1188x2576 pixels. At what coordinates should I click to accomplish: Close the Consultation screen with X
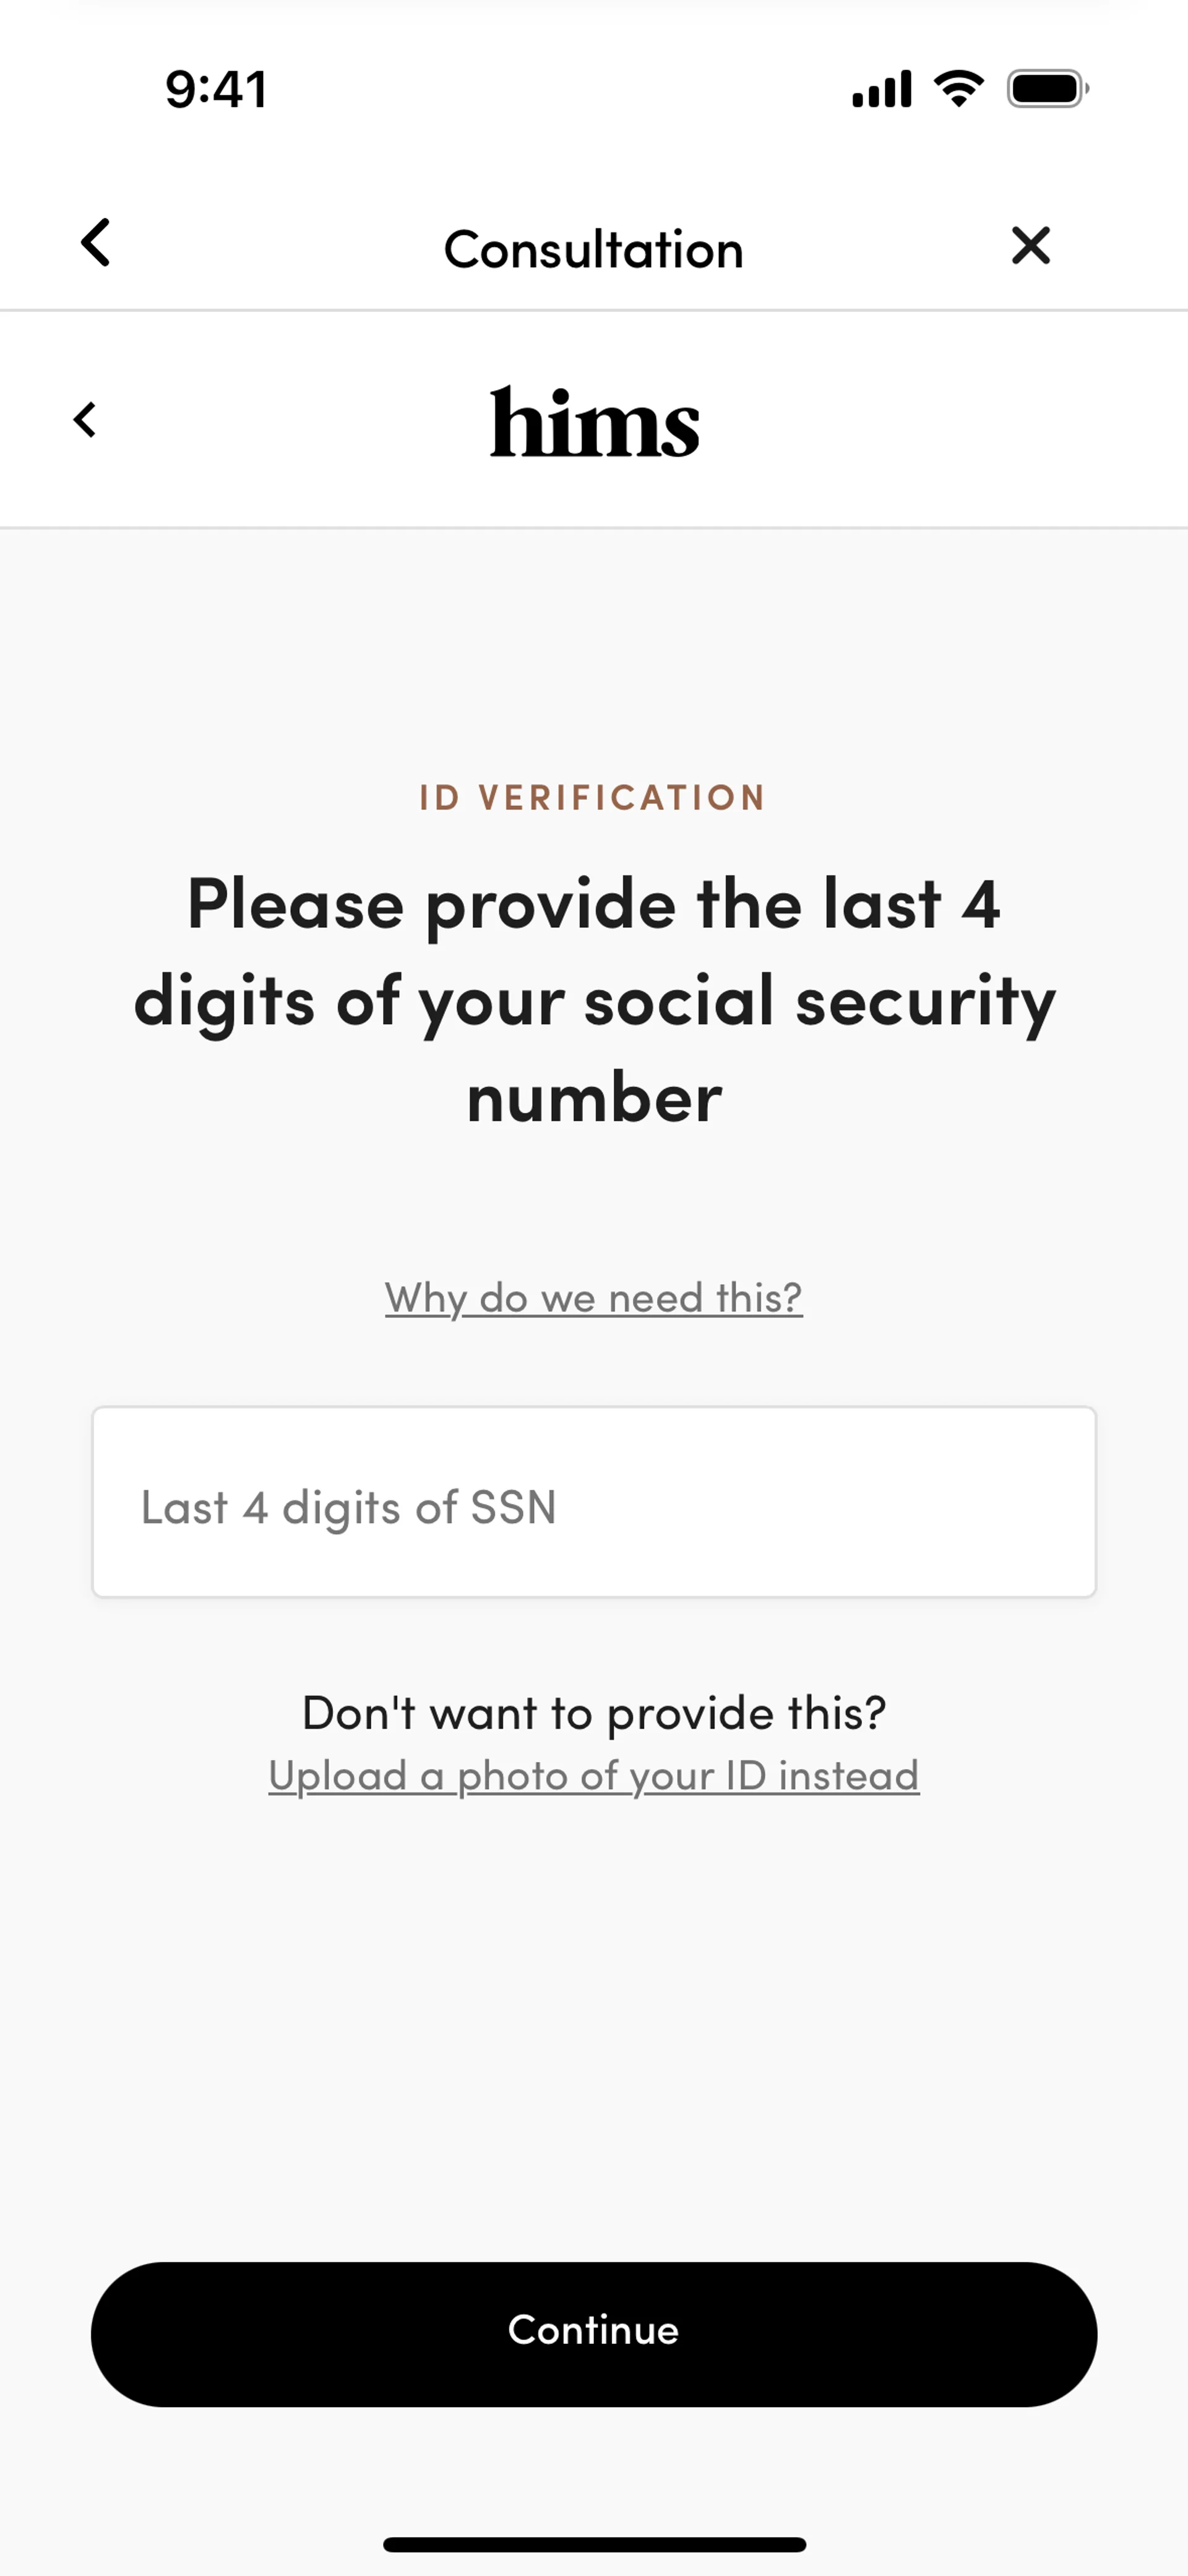[x=1030, y=245]
